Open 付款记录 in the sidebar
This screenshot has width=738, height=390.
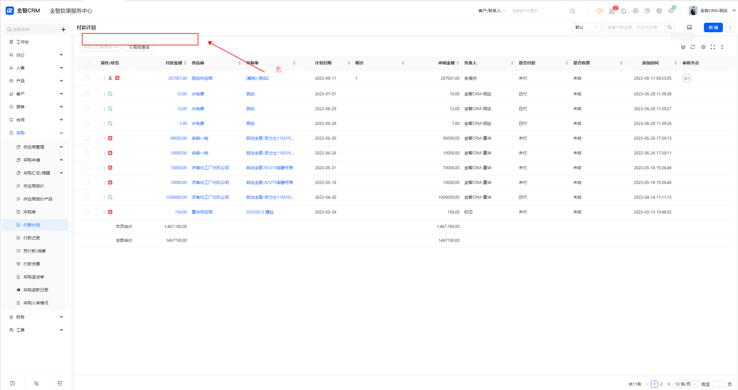click(x=32, y=238)
